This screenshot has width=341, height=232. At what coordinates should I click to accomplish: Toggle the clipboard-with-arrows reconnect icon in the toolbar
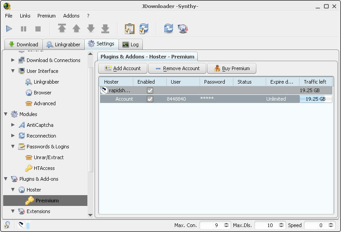[x=144, y=28]
